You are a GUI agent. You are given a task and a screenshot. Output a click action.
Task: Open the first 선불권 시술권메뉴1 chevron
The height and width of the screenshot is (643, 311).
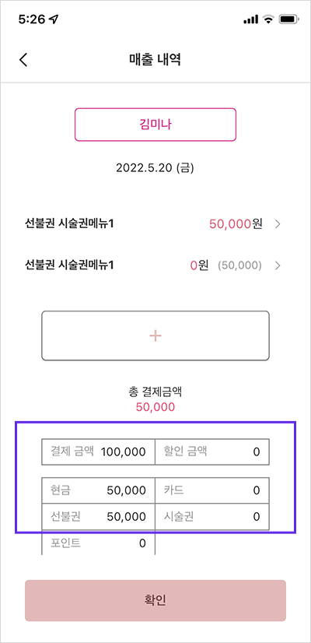click(278, 224)
